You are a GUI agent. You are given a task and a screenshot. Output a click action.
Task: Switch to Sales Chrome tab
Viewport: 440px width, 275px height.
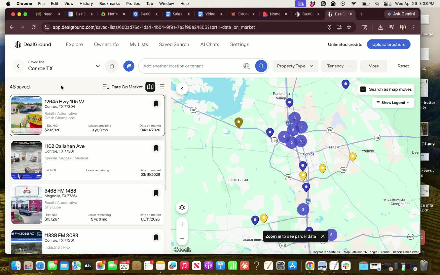click(177, 14)
